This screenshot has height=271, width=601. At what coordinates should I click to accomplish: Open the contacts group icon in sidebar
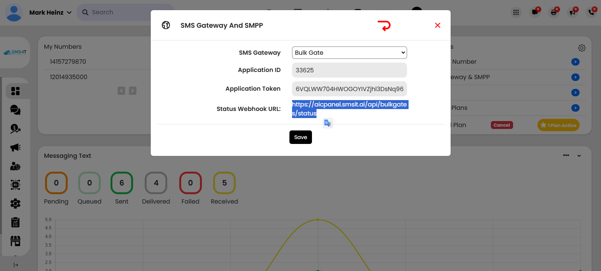(15, 166)
